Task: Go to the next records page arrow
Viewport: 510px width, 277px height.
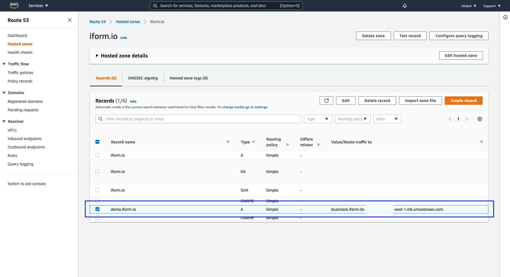Action: [x=467, y=119]
